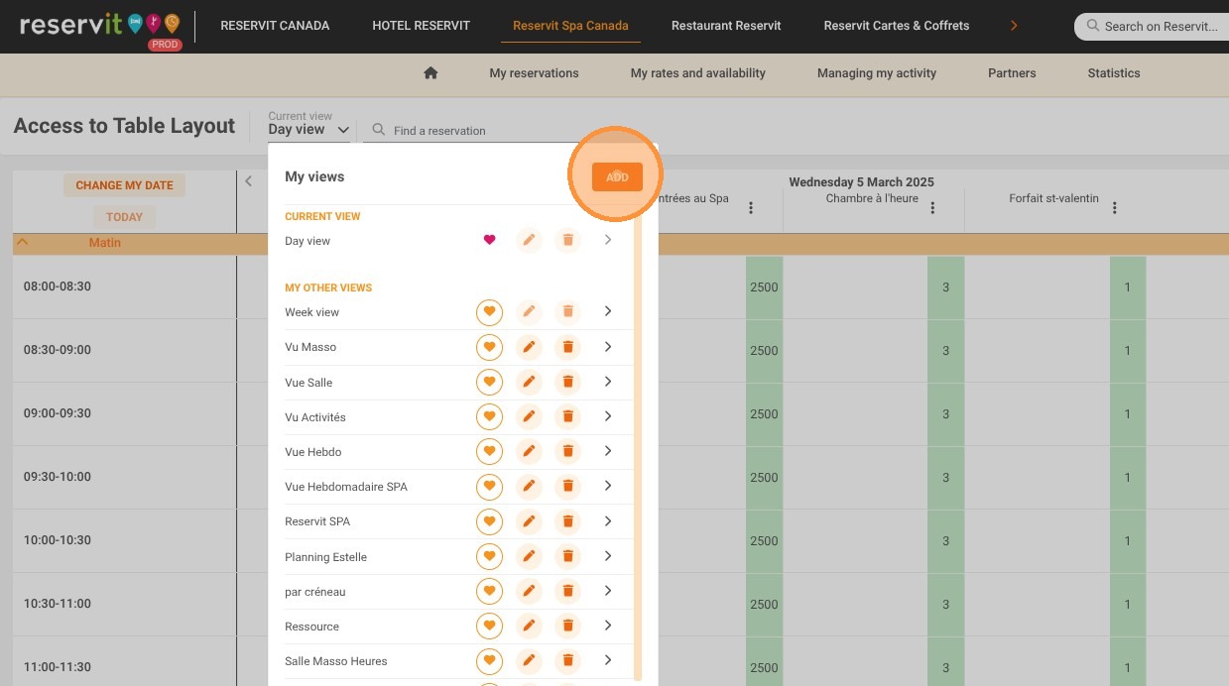Open options for Chambre à l'heure column

point(932,208)
